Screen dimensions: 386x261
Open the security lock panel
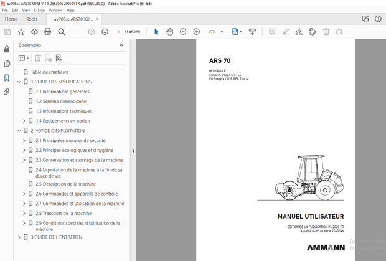coord(7,49)
